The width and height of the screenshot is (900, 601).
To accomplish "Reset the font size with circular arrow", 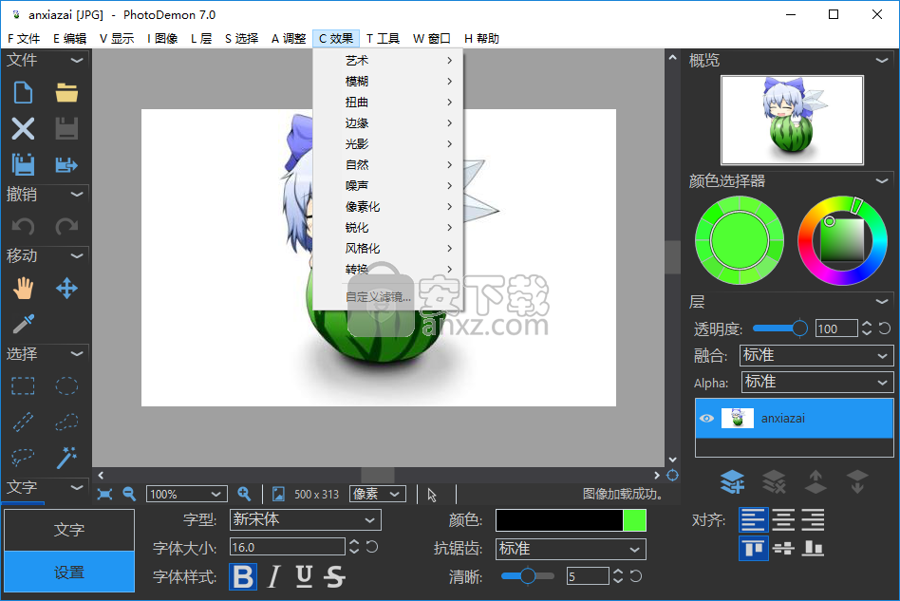I will pyautogui.click(x=372, y=547).
